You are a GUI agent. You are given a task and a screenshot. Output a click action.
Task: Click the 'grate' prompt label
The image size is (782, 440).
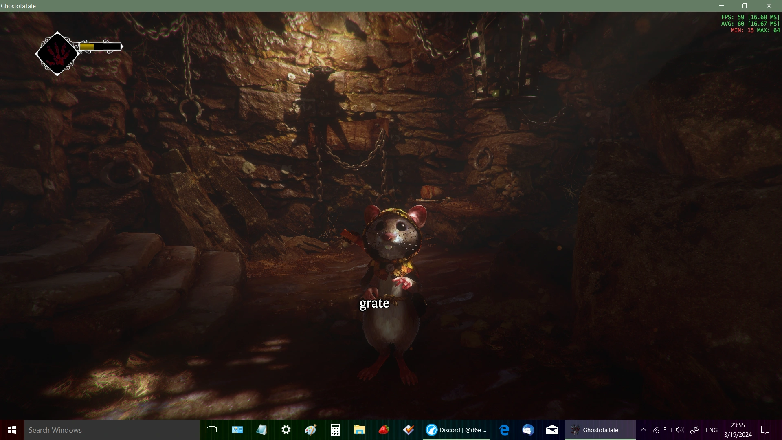374,304
